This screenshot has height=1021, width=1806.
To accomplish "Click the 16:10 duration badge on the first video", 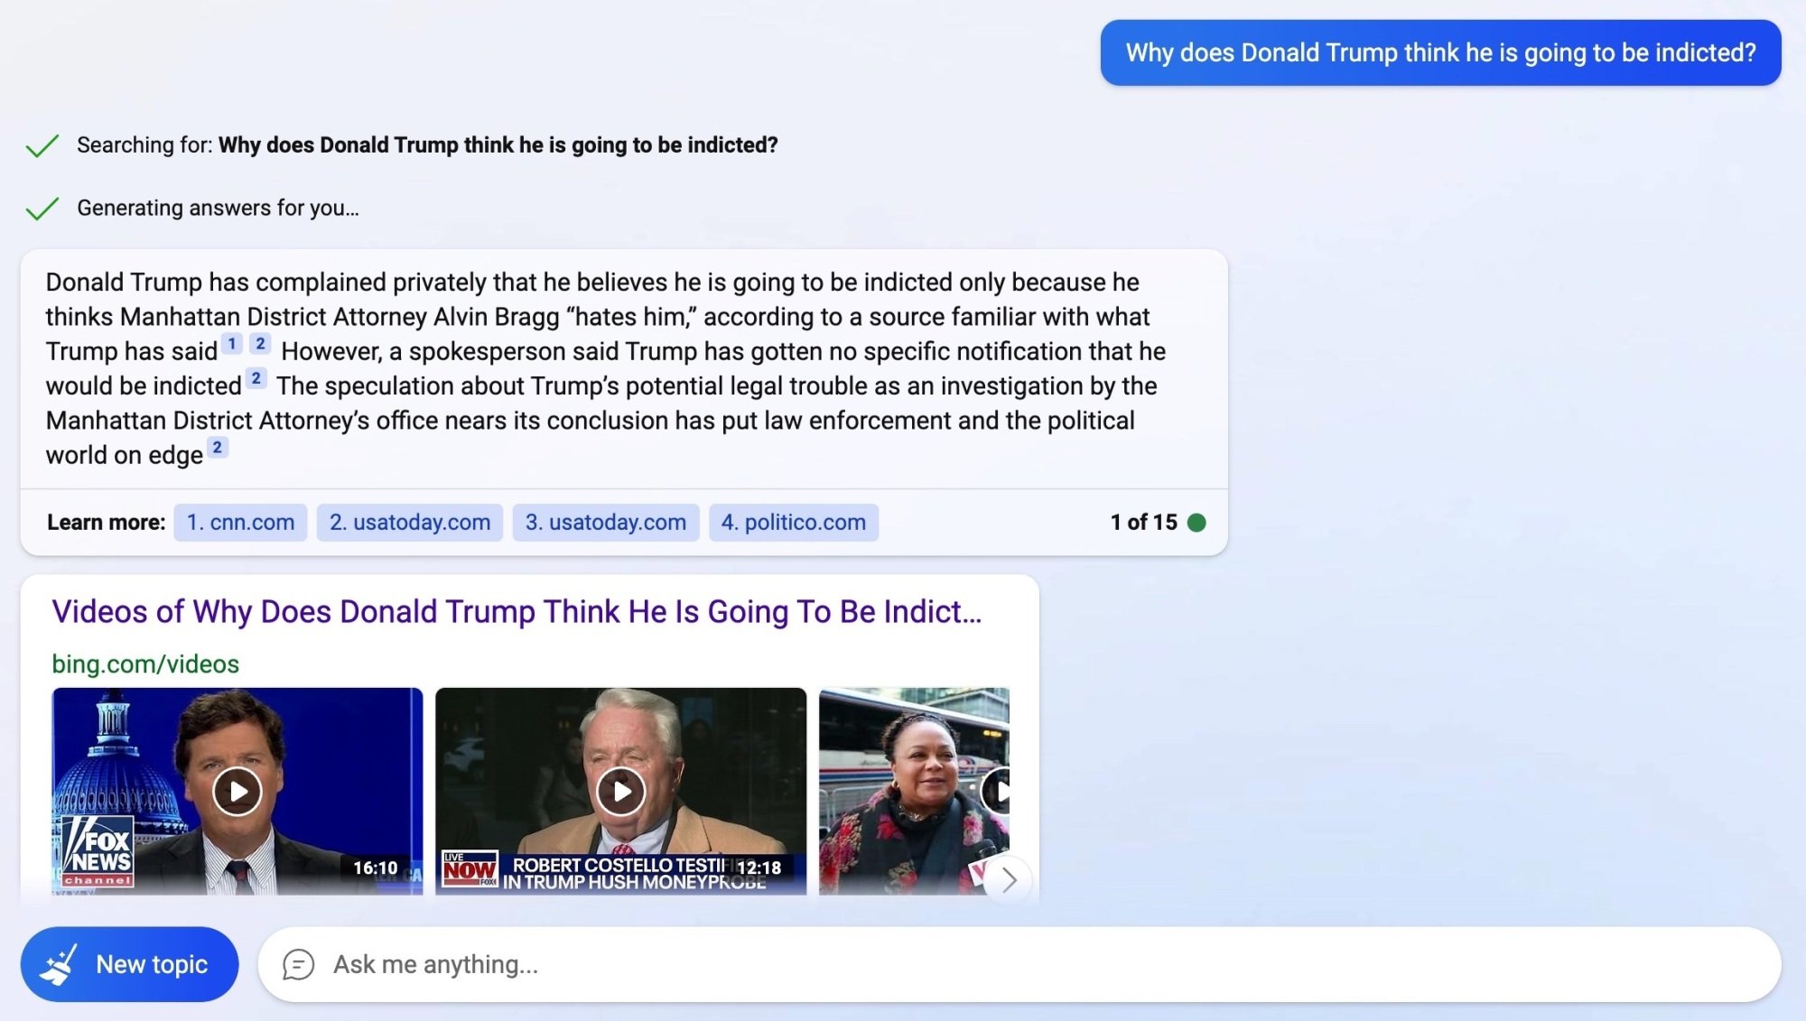I will (375, 868).
